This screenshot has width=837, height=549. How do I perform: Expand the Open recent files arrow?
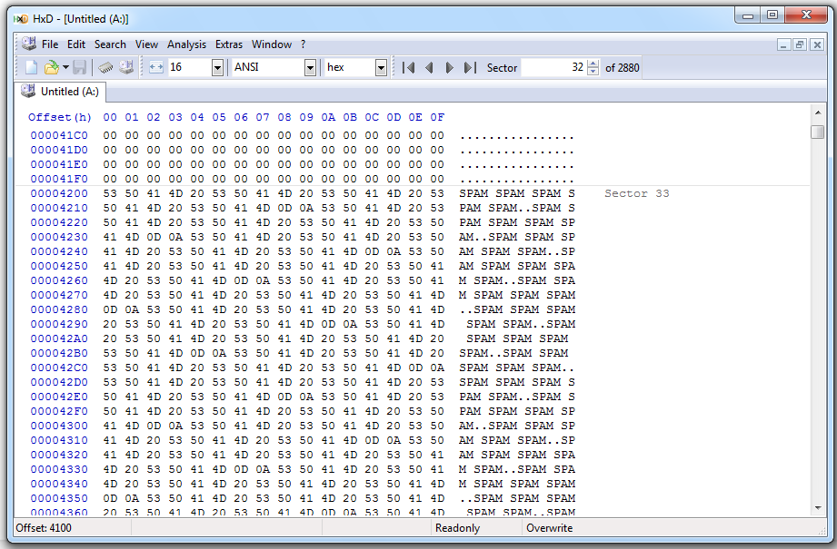(65, 67)
